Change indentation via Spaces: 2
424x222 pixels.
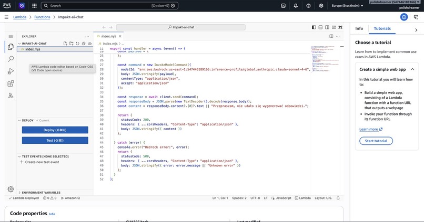[x=239, y=198]
